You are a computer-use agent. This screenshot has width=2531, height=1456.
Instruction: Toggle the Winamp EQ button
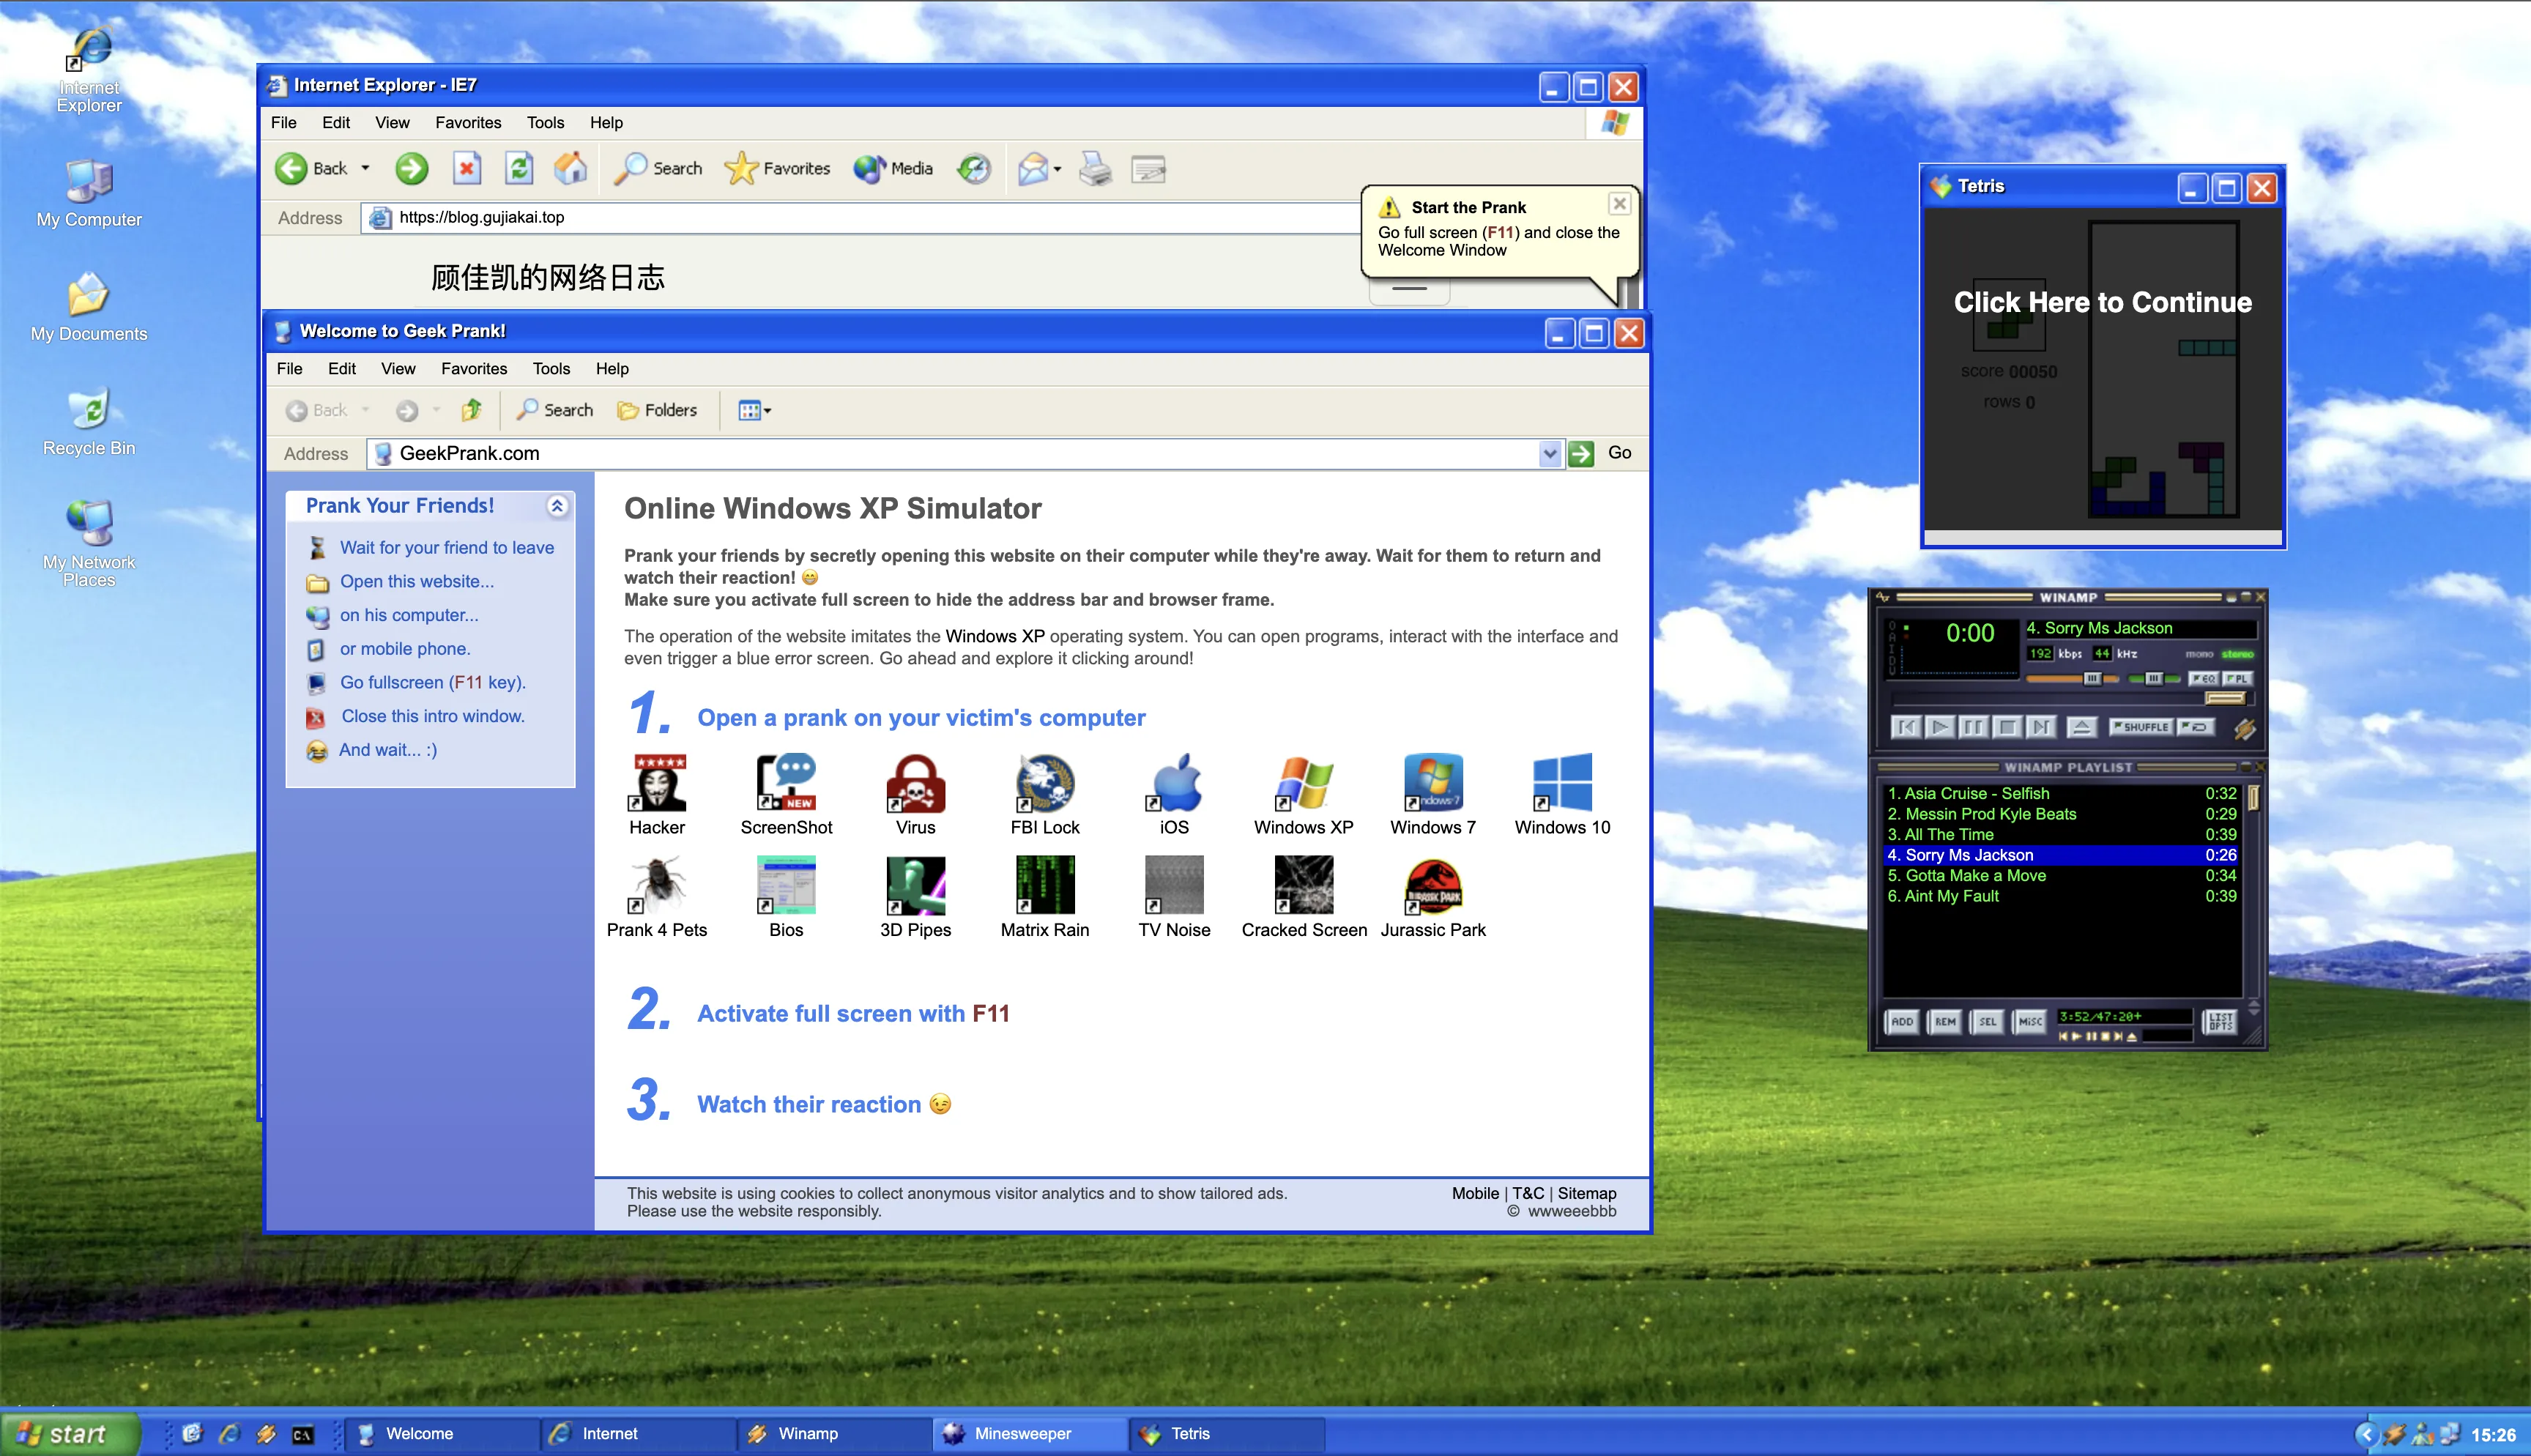pos(2203,679)
